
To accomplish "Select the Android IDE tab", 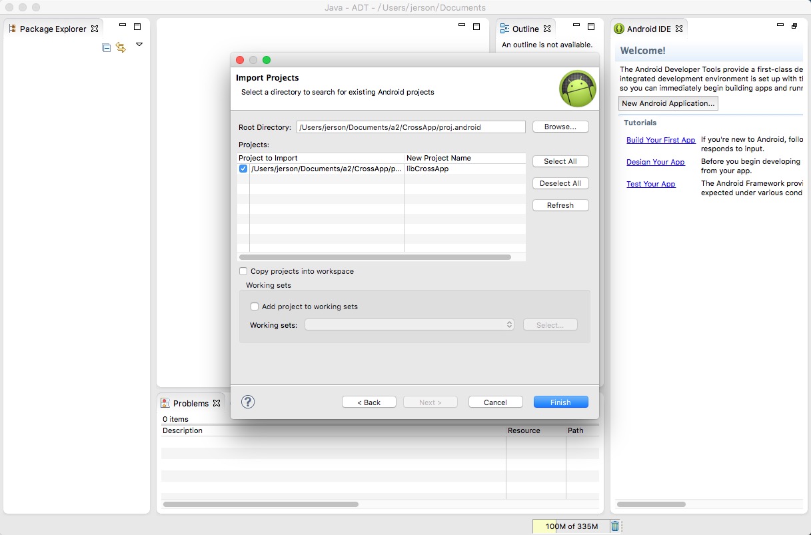I will click(x=650, y=29).
